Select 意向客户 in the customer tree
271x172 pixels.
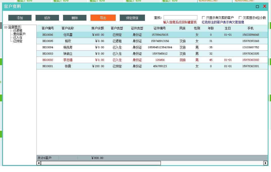pos(19,34)
